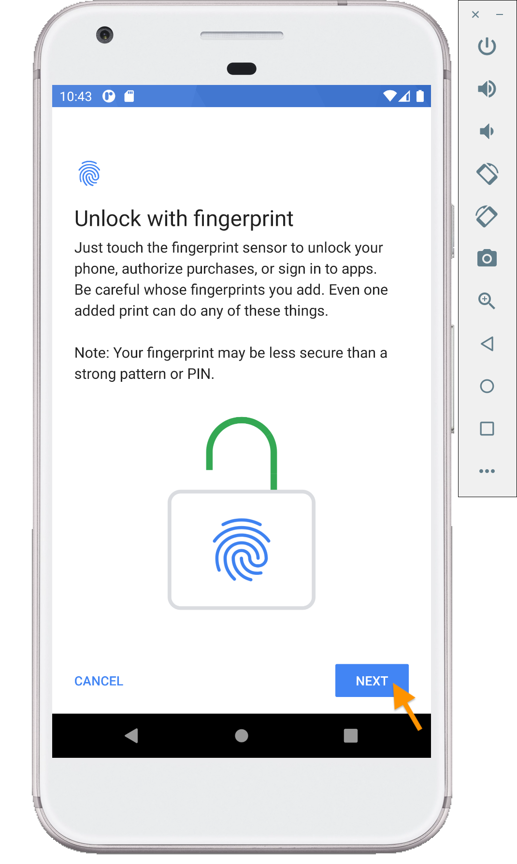Click the emulator sidebar home circle

pyautogui.click(x=487, y=386)
